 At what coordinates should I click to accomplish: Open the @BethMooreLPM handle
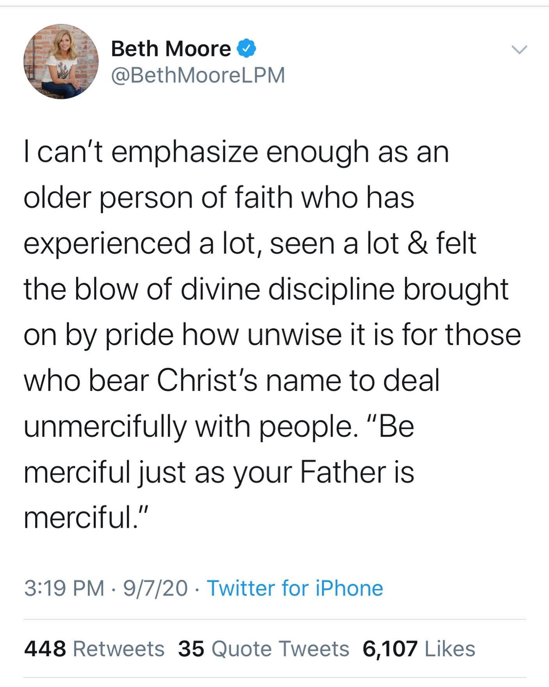pos(198,75)
